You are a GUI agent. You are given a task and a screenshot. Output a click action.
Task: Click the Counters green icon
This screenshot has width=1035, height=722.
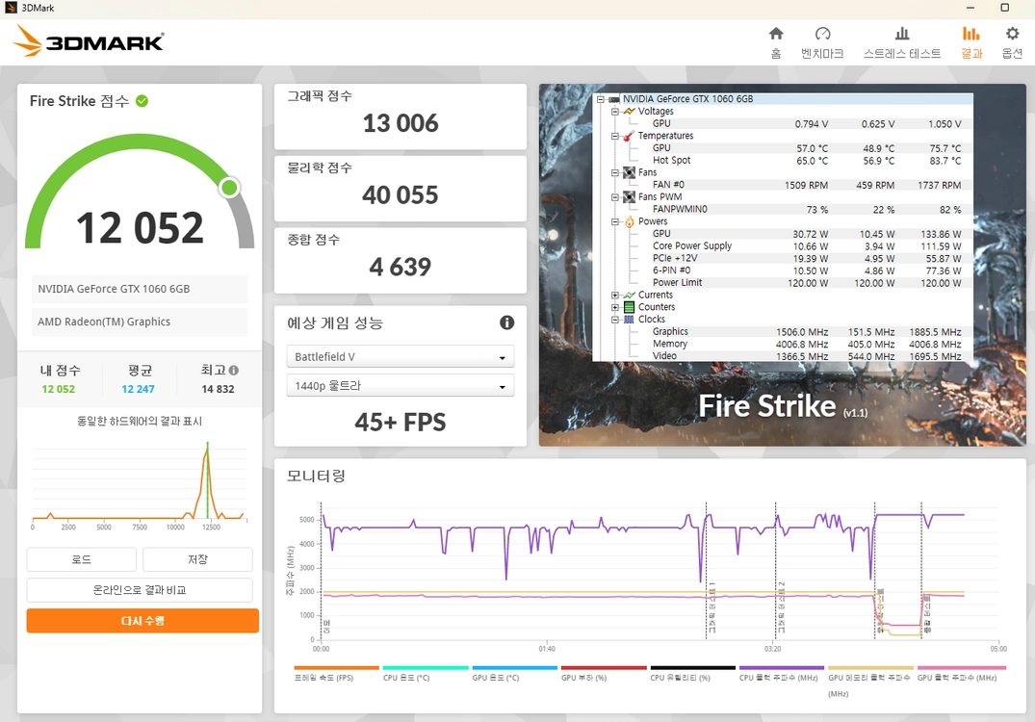coord(629,307)
